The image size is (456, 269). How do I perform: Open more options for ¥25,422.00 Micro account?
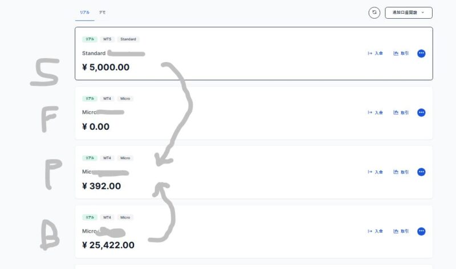pos(421,231)
